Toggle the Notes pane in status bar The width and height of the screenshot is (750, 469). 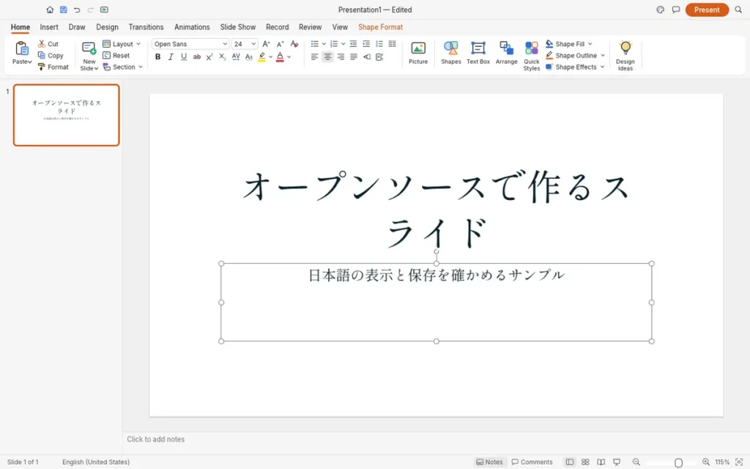tap(489, 462)
